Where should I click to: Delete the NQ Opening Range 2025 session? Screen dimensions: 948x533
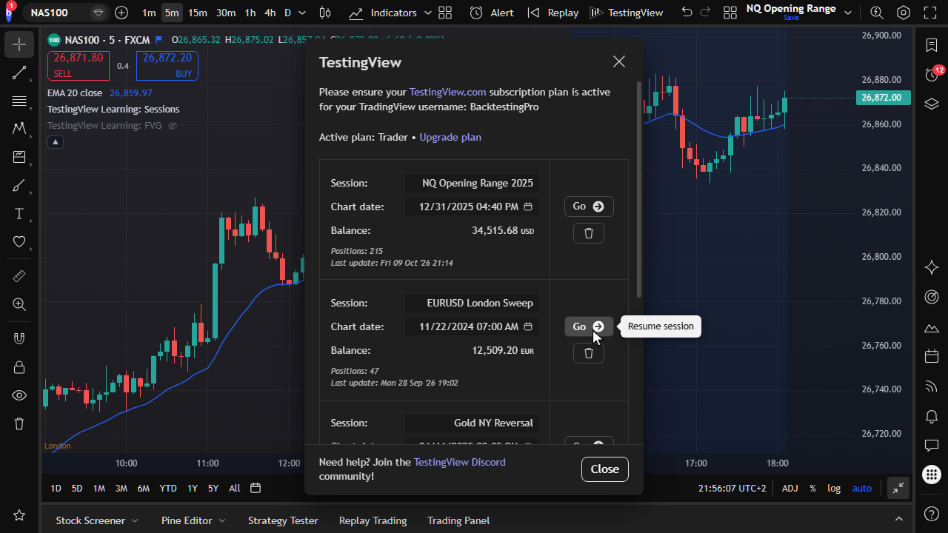[589, 233]
